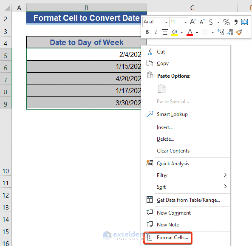Click the paste clipboard option icon
Image resolution: width=252 pixels, height=246 pixels.
[x=162, y=88]
